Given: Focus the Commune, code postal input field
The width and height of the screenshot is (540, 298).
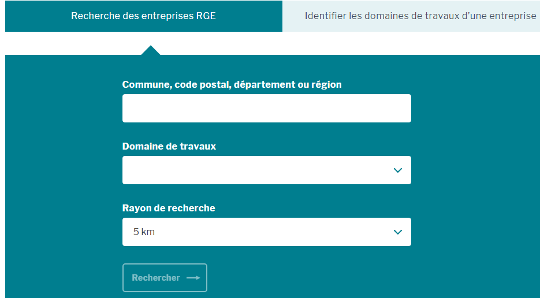Looking at the screenshot, I should 267,108.
